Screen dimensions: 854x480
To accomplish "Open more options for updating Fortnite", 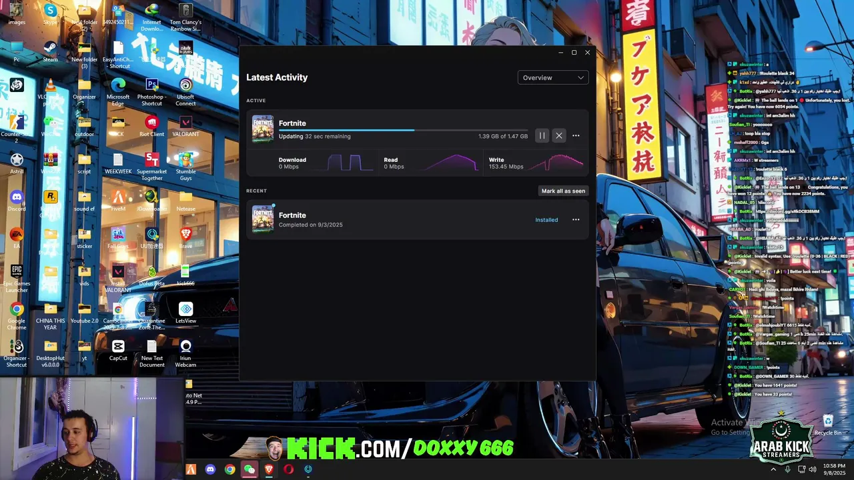I will coord(576,136).
